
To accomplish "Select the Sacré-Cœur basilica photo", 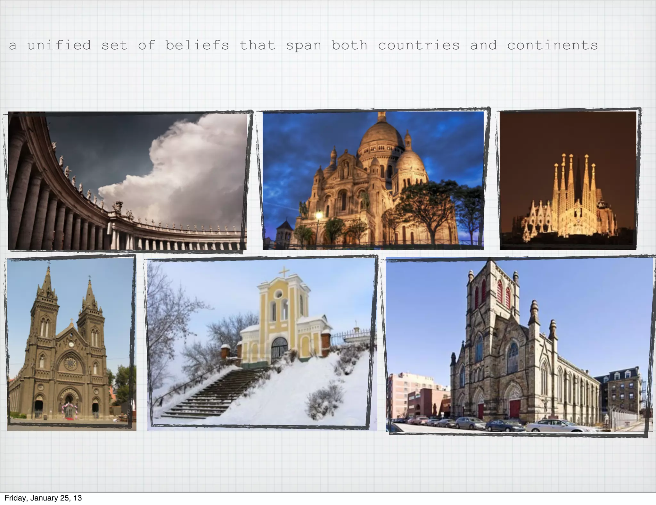I will pyautogui.click(x=373, y=181).
